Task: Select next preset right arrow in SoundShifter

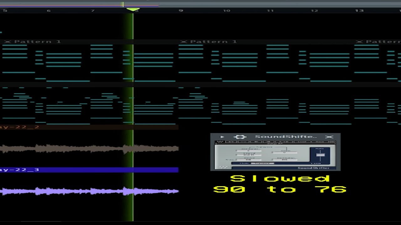Action: [268, 142]
